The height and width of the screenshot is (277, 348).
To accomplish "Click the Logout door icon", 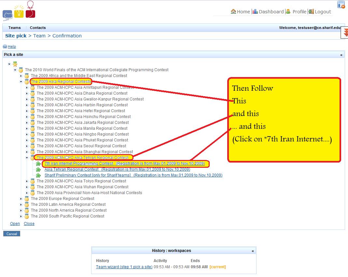I will tap(311, 11).
